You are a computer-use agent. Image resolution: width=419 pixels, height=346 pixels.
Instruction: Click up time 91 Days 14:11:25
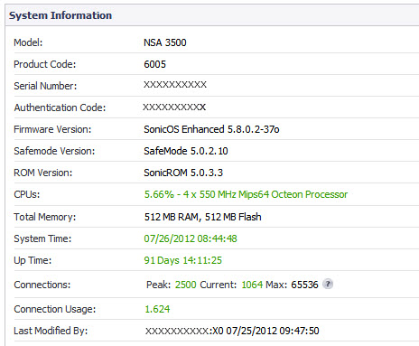click(183, 260)
